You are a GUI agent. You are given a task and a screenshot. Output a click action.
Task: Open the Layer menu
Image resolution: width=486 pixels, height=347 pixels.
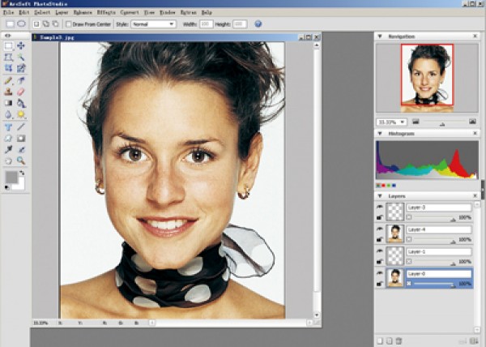coord(62,13)
